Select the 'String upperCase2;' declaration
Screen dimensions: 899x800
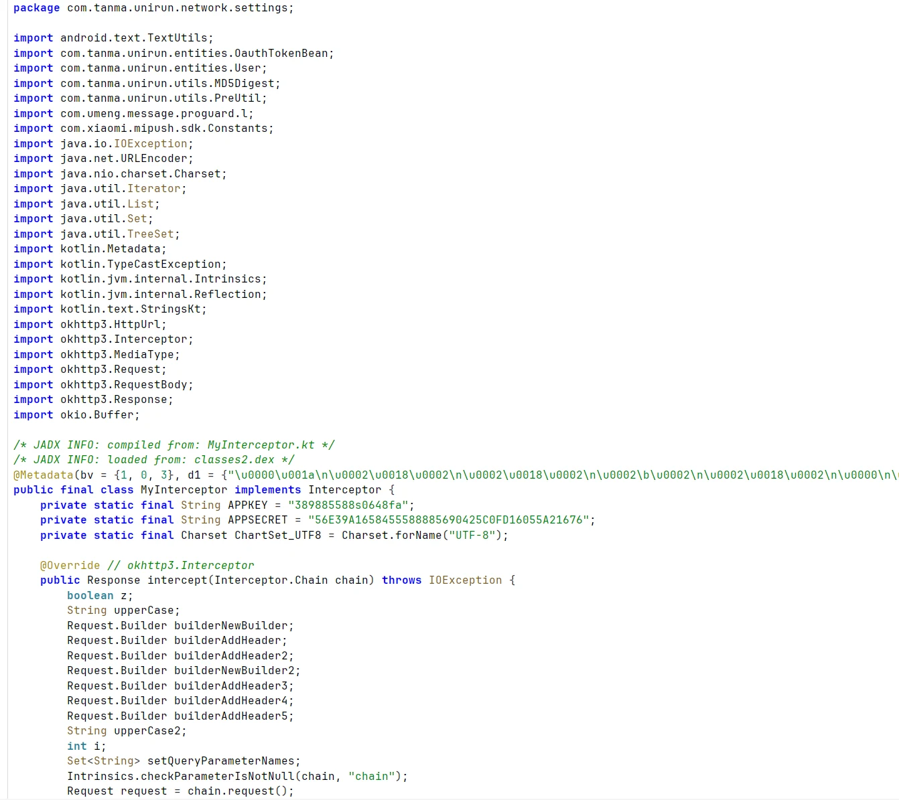(x=127, y=731)
